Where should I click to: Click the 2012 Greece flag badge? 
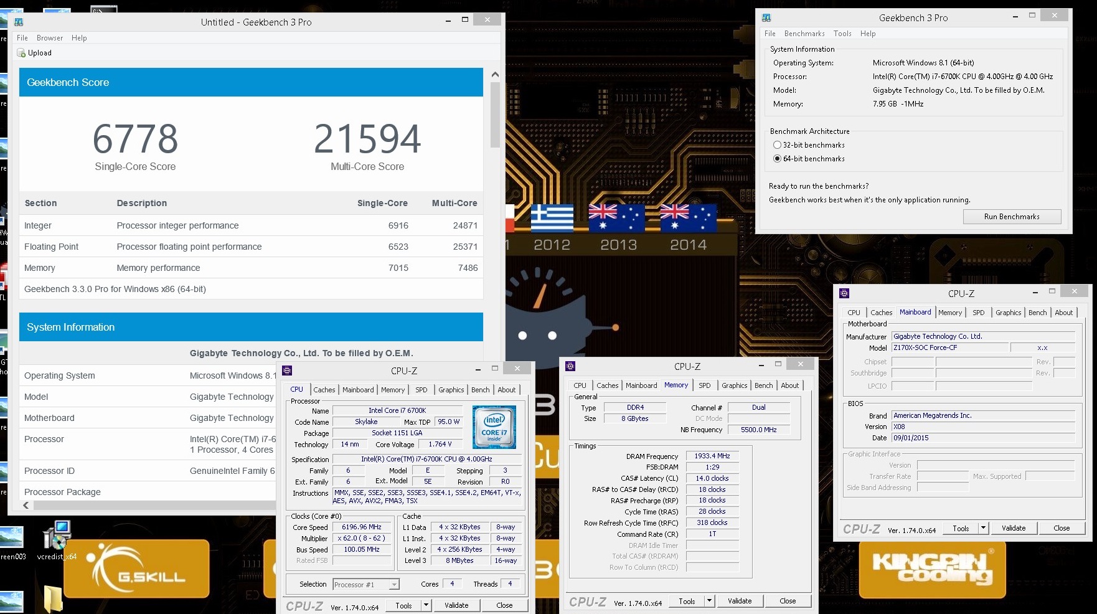(552, 218)
